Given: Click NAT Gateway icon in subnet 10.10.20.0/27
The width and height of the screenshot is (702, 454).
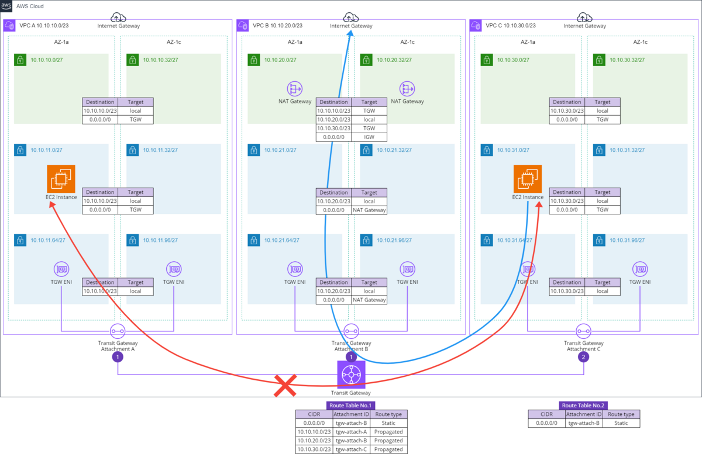Looking at the screenshot, I should 295,89.
